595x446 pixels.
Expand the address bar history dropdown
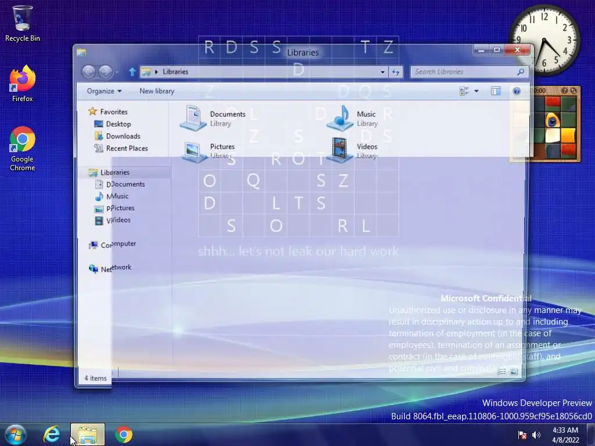coord(382,71)
